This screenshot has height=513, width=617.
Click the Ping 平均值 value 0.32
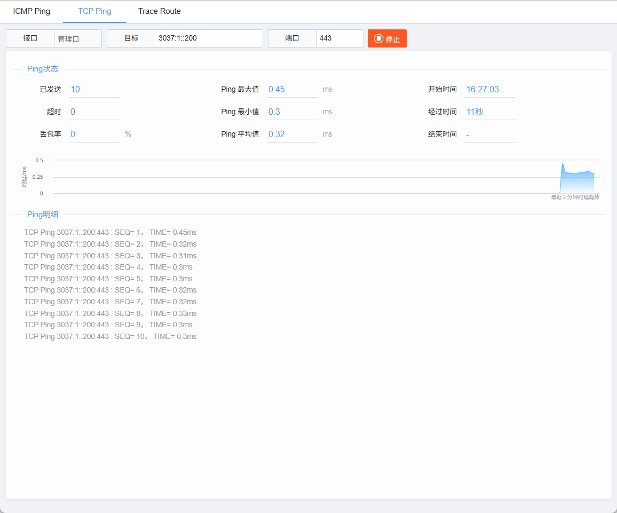(276, 134)
